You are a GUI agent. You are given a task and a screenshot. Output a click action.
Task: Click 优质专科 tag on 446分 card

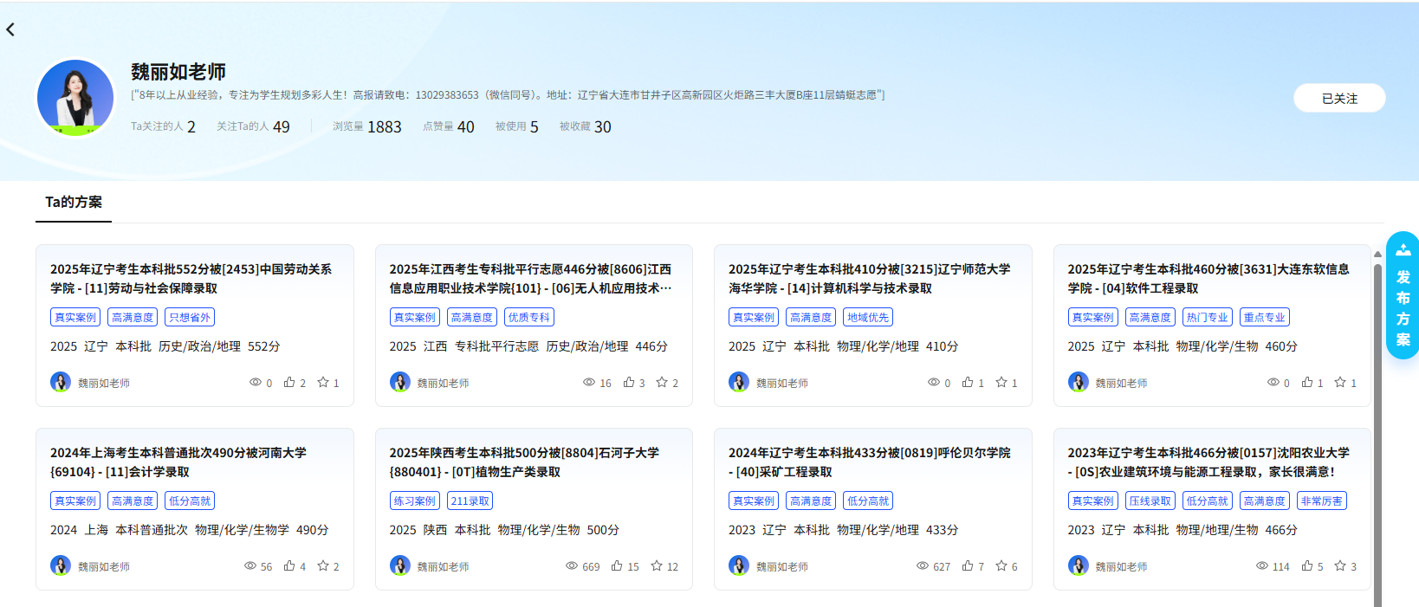point(529,317)
